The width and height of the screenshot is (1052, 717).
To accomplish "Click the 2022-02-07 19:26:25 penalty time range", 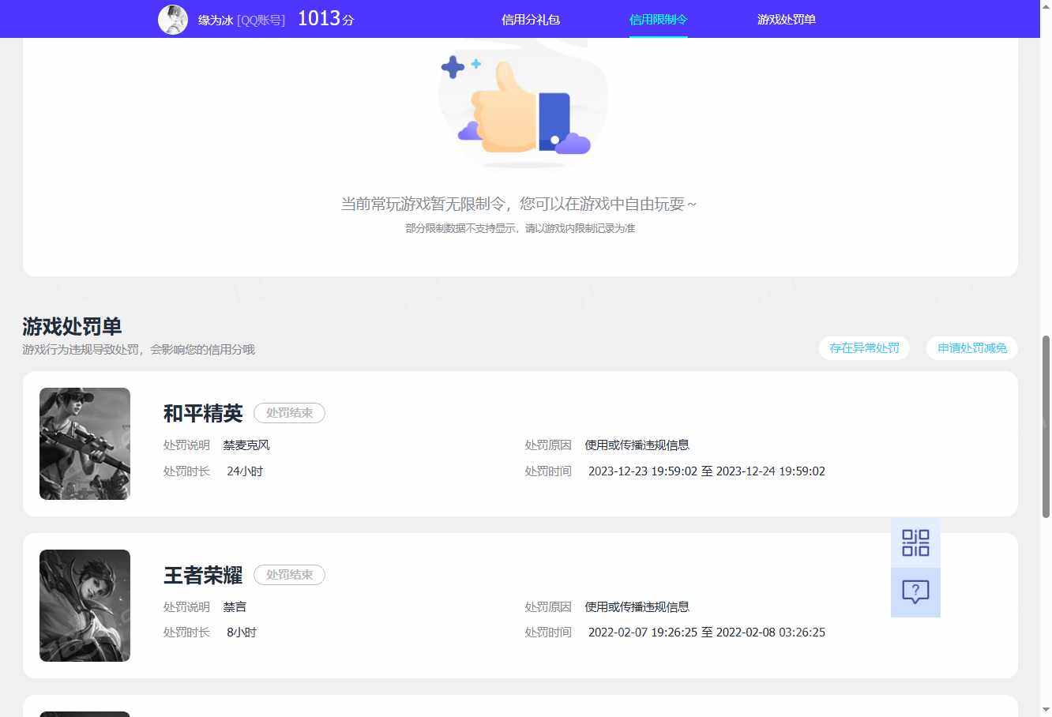I will [x=707, y=633].
